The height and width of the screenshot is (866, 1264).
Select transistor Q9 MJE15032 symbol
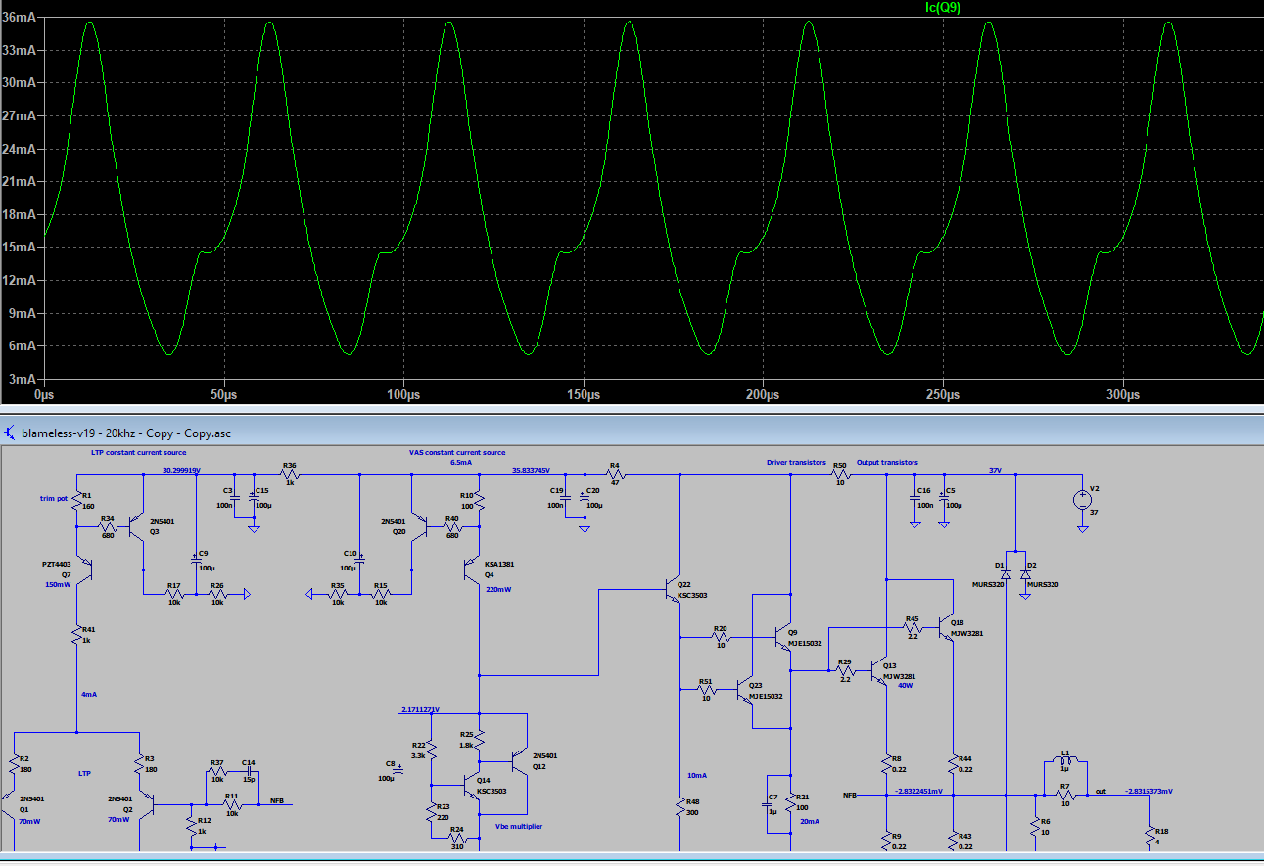(x=782, y=637)
